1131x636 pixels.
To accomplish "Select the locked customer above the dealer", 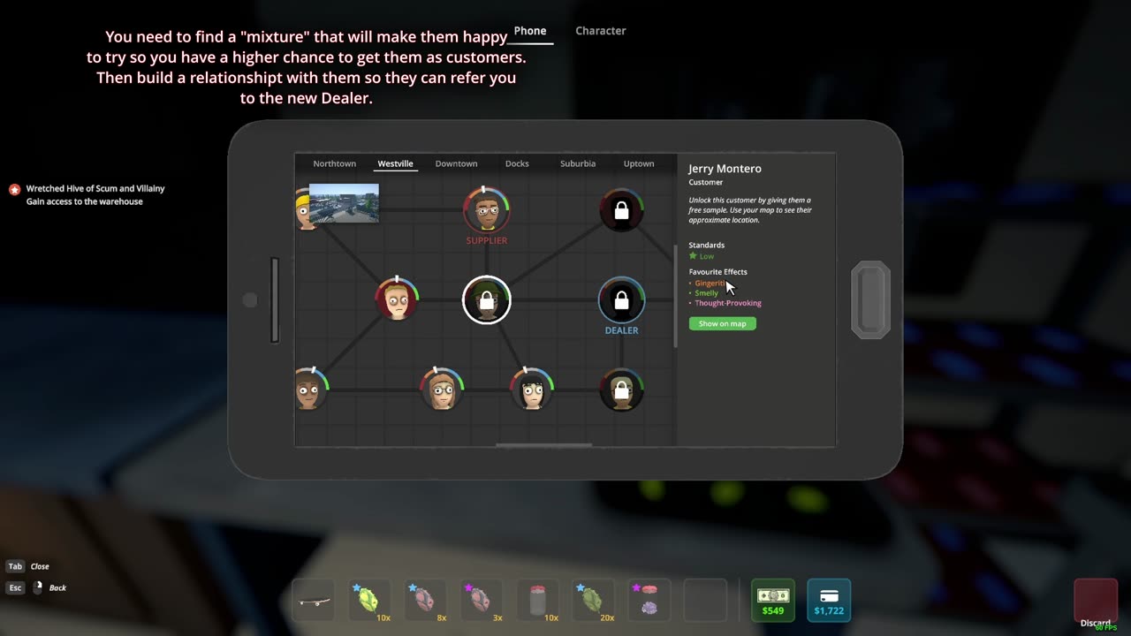I will [621, 210].
